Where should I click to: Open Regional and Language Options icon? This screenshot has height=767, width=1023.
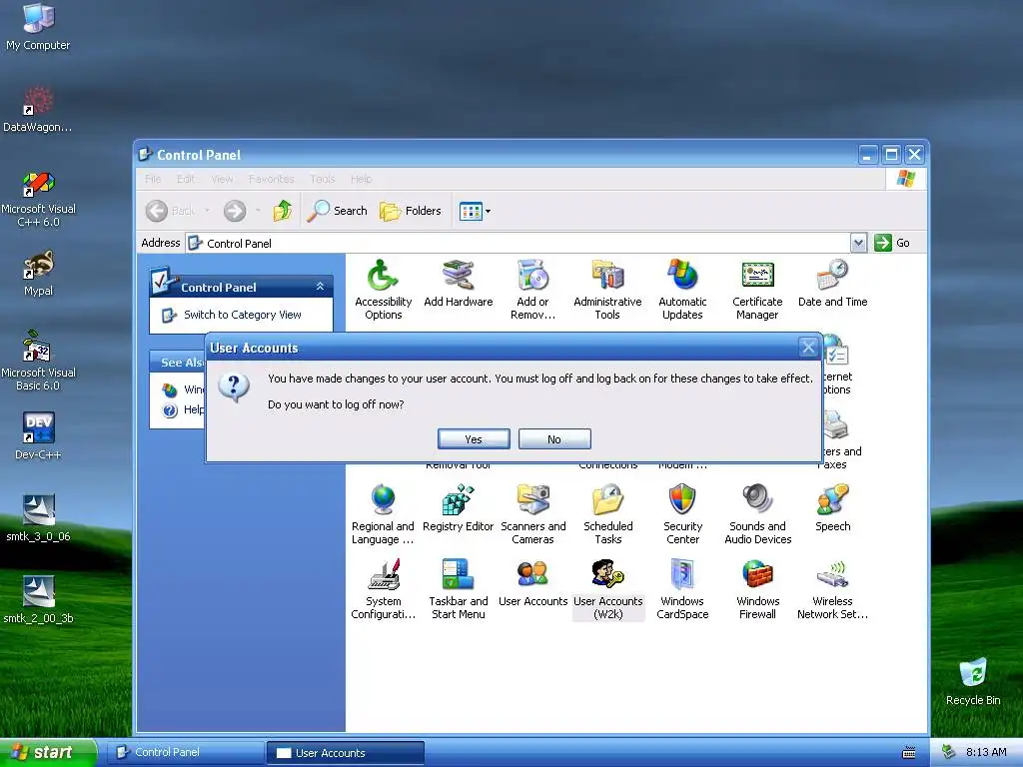pyautogui.click(x=383, y=514)
